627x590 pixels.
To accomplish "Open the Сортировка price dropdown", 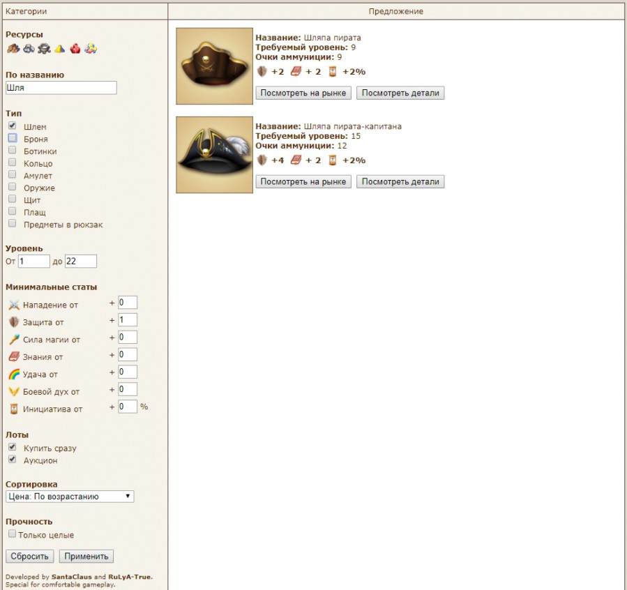I will pos(70,497).
